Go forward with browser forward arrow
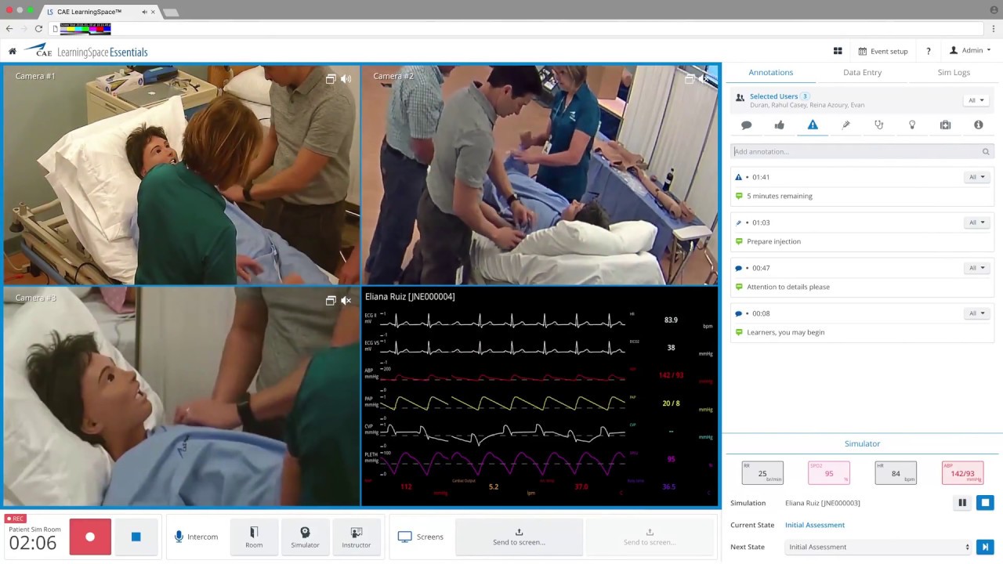1003x564 pixels. (x=24, y=28)
